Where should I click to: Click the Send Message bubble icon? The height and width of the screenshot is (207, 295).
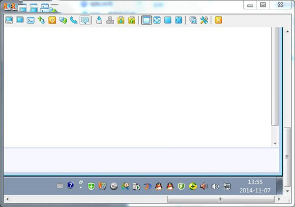click(x=85, y=20)
